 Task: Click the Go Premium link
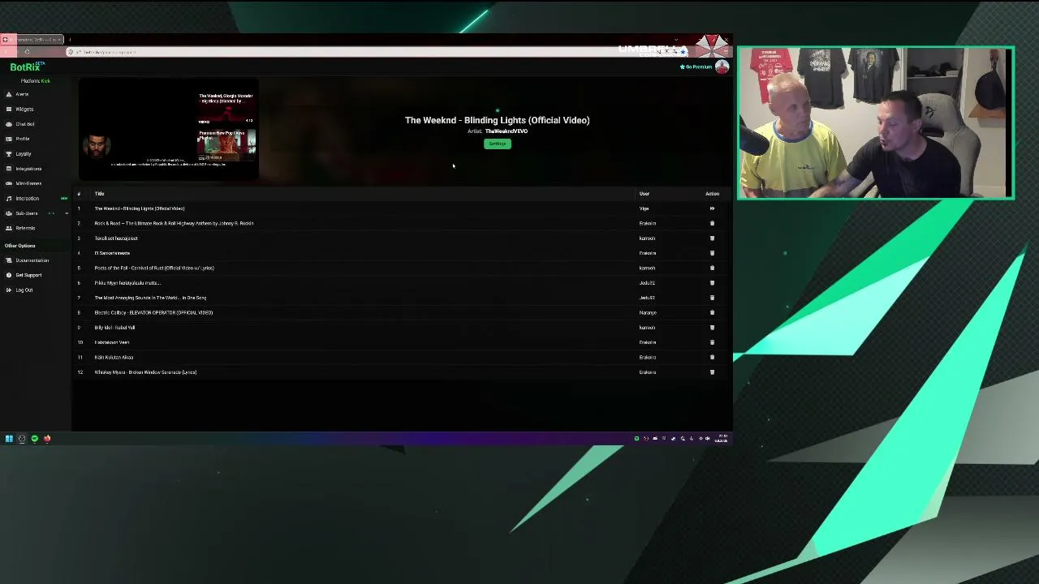click(696, 67)
